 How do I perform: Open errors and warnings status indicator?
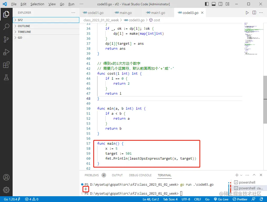32,199
